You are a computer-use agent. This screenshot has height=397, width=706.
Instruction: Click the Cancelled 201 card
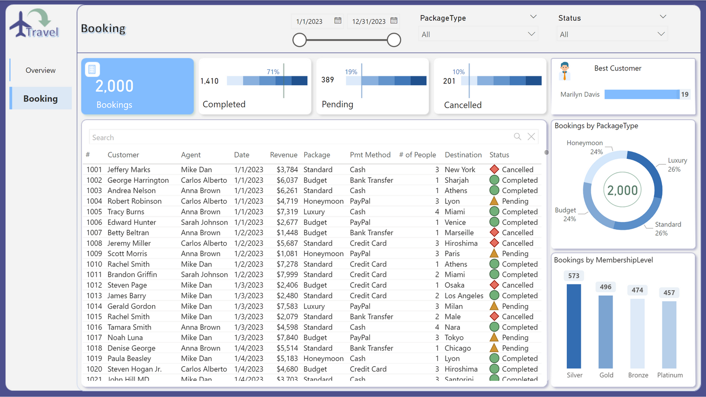pyautogui.click(x=490, y=87)
